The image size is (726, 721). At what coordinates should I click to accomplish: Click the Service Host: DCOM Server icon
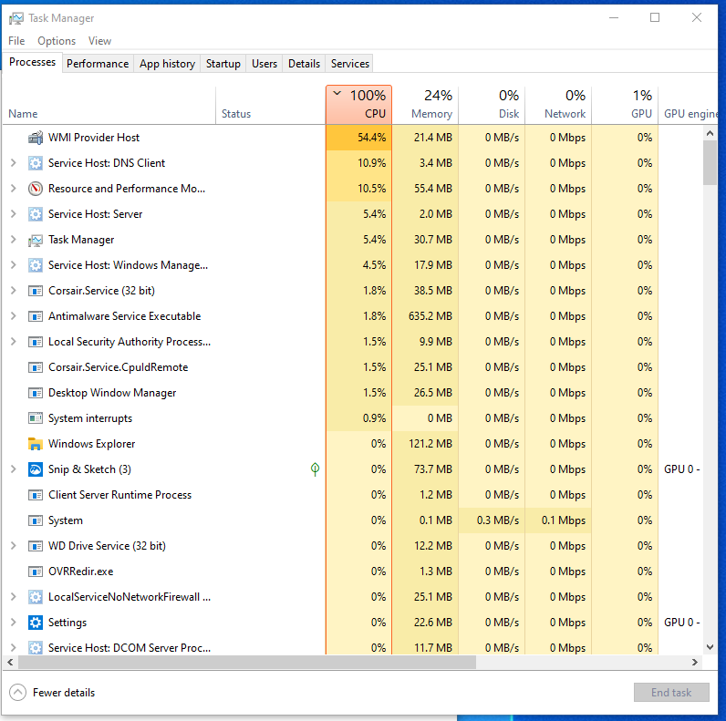click(36, 647)
